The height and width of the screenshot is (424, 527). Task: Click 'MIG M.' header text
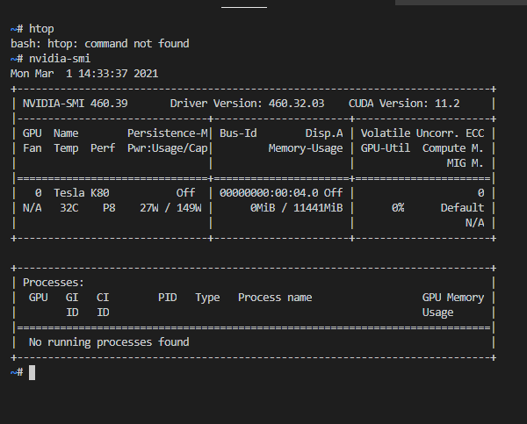point(466,163)
